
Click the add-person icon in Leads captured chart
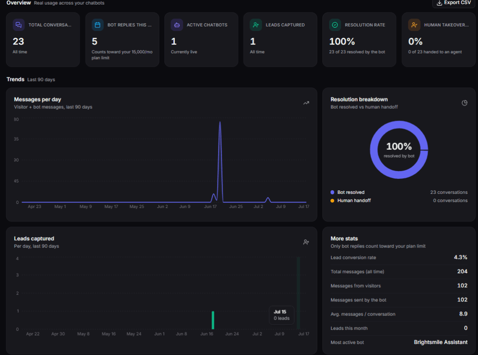306,242
